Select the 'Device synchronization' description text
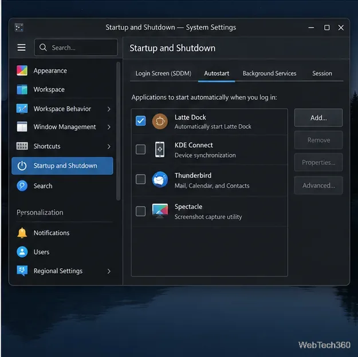Image resolution: width=358 pixels, height=357 pixels. coord(205,155)
